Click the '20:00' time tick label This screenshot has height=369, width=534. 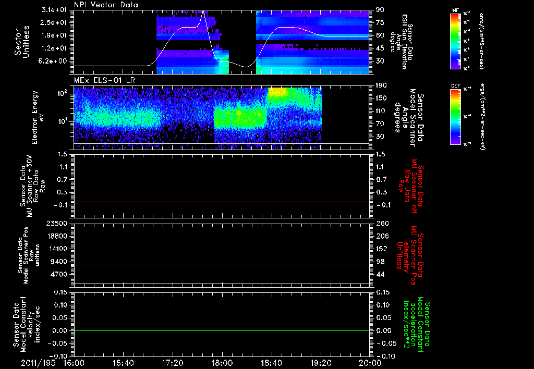(370, 363)
